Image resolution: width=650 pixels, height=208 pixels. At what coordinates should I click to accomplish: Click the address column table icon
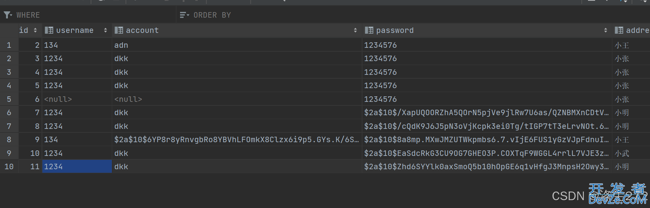click(x=619, y=30)
